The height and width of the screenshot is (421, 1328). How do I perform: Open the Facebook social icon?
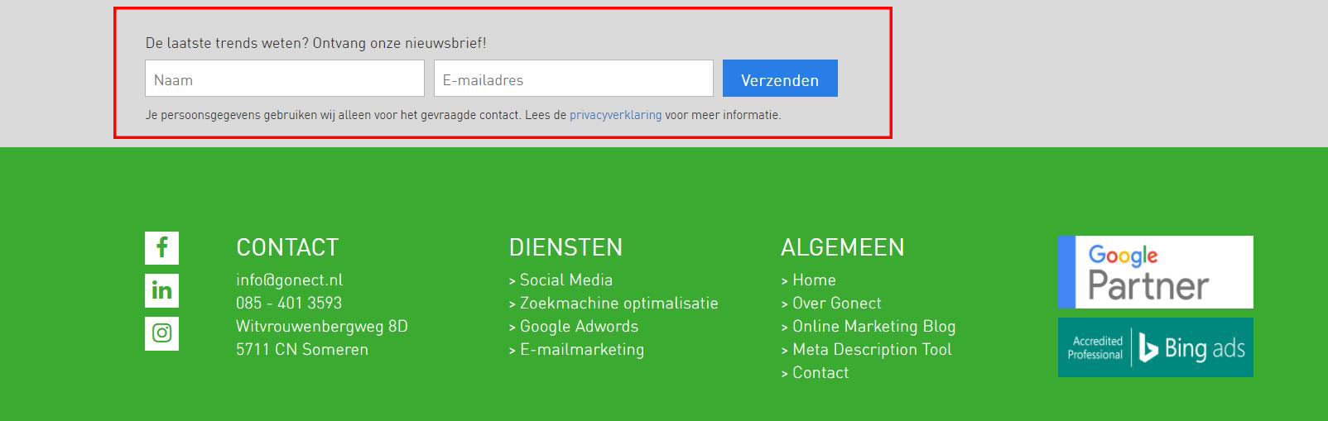coord(161,248)
